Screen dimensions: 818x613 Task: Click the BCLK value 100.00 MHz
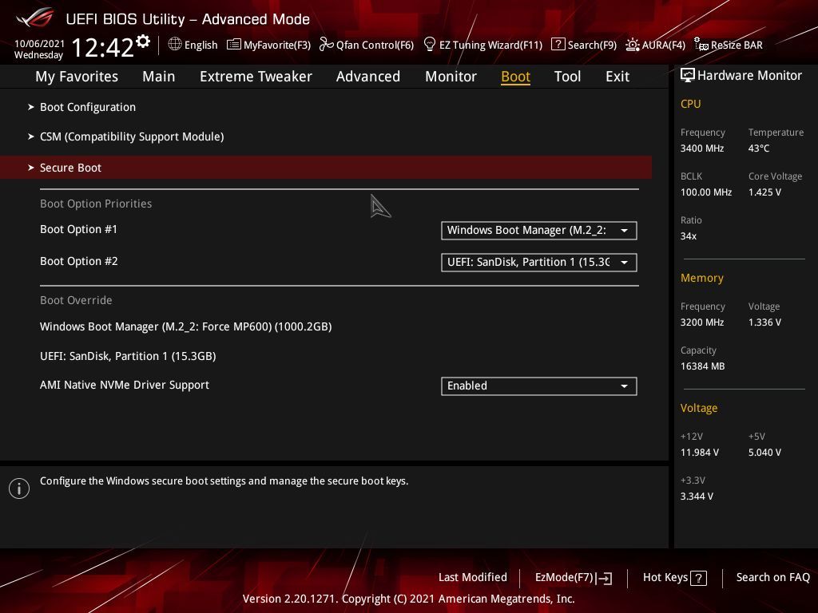(x=706, y=192)
